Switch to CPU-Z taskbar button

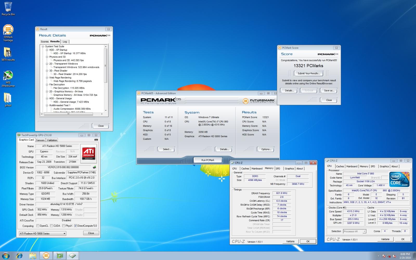73,256
